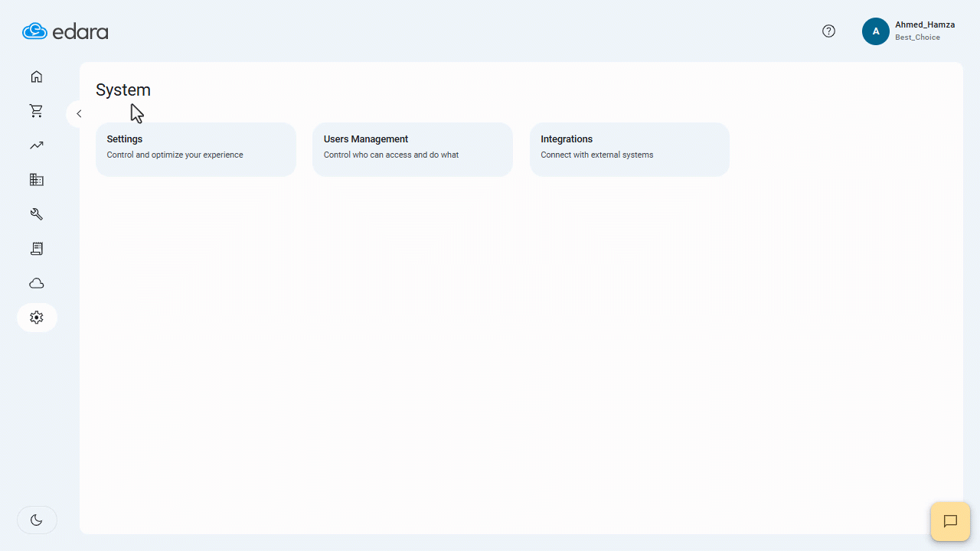This screenshot has width=980, height=551.
Task: Open the cloud sidebar icon
Action: (36, 283)
